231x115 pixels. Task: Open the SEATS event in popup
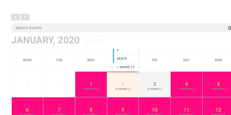pyautogui.click(x=126, y=58)
